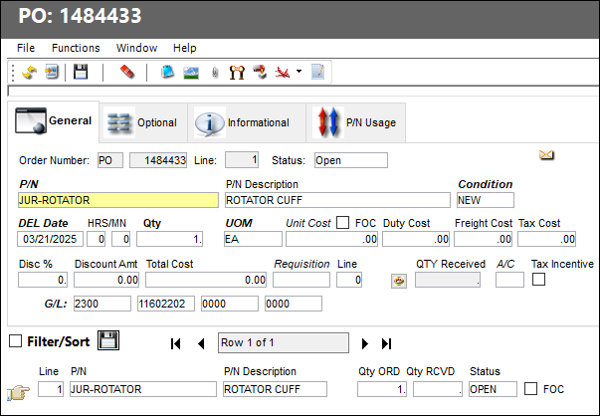Click the first HRS/MN hours field

[97, 239]
